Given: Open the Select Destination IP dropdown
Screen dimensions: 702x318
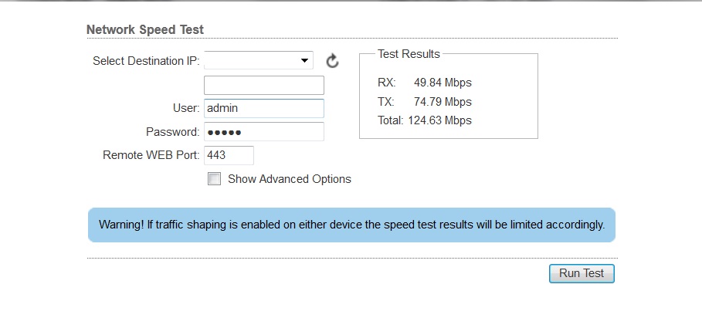Looking at the screenshot, I should [x=259, y=61].
